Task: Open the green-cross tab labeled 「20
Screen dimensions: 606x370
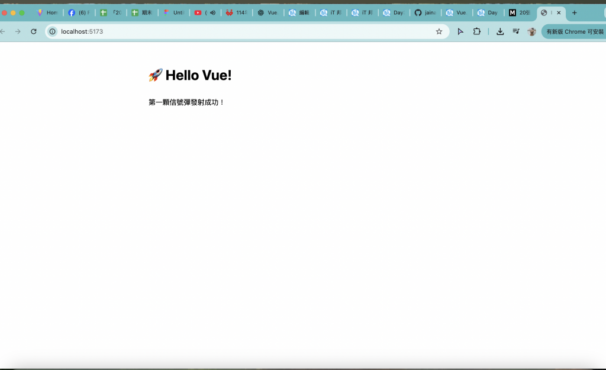Action: (111, 13)
